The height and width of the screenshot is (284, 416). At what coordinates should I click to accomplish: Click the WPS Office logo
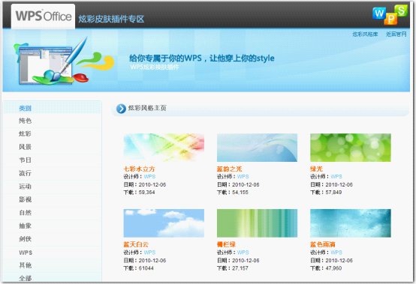point(44,16)
